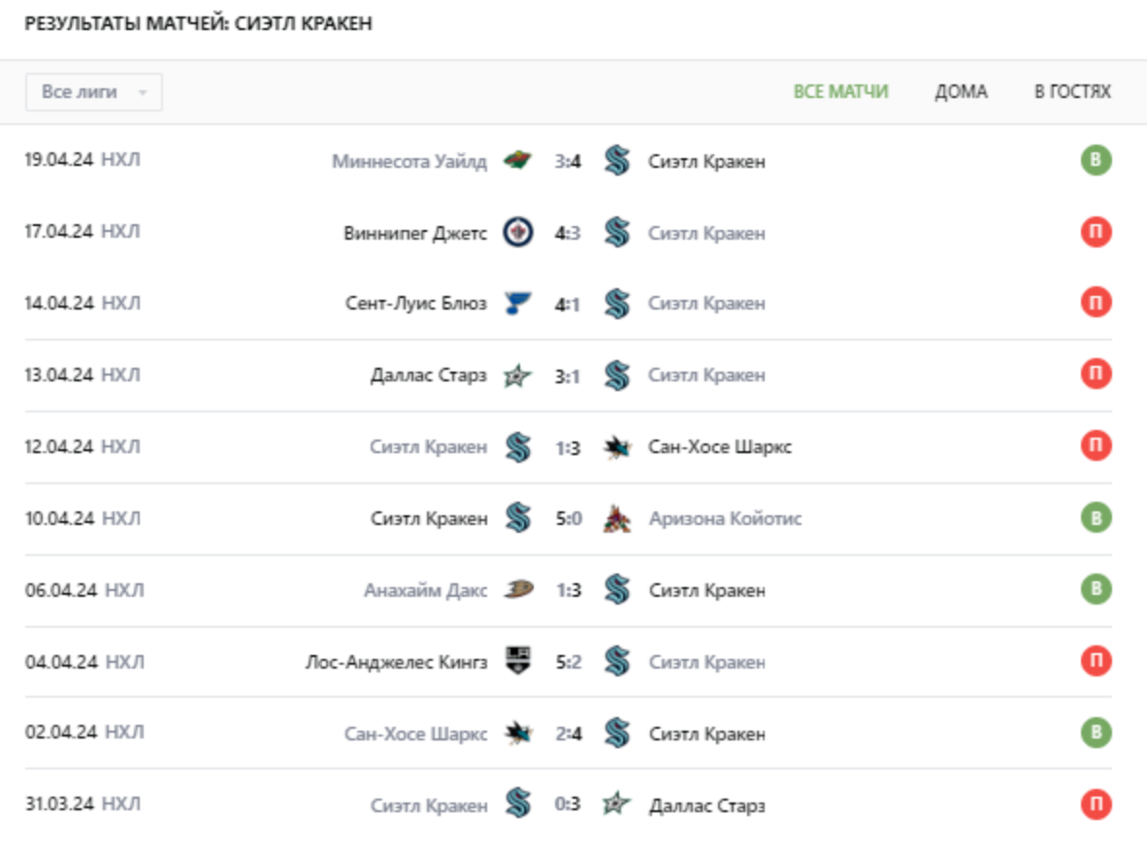
Task: Click the «Анахайм Дакс» team name
Action: click(425, 591)
